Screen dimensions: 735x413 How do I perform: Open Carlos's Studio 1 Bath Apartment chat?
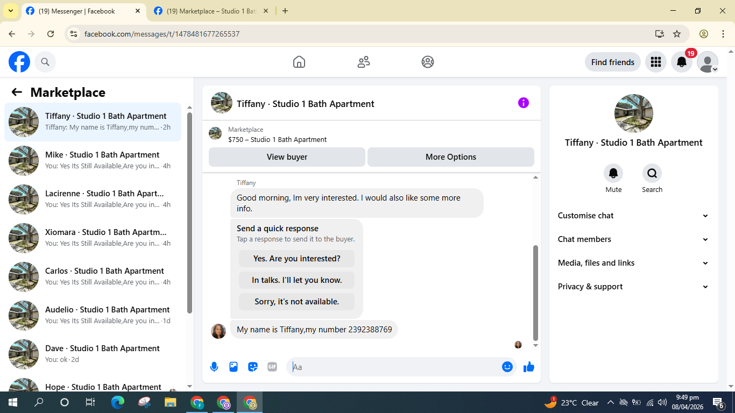tap(93, 277)
